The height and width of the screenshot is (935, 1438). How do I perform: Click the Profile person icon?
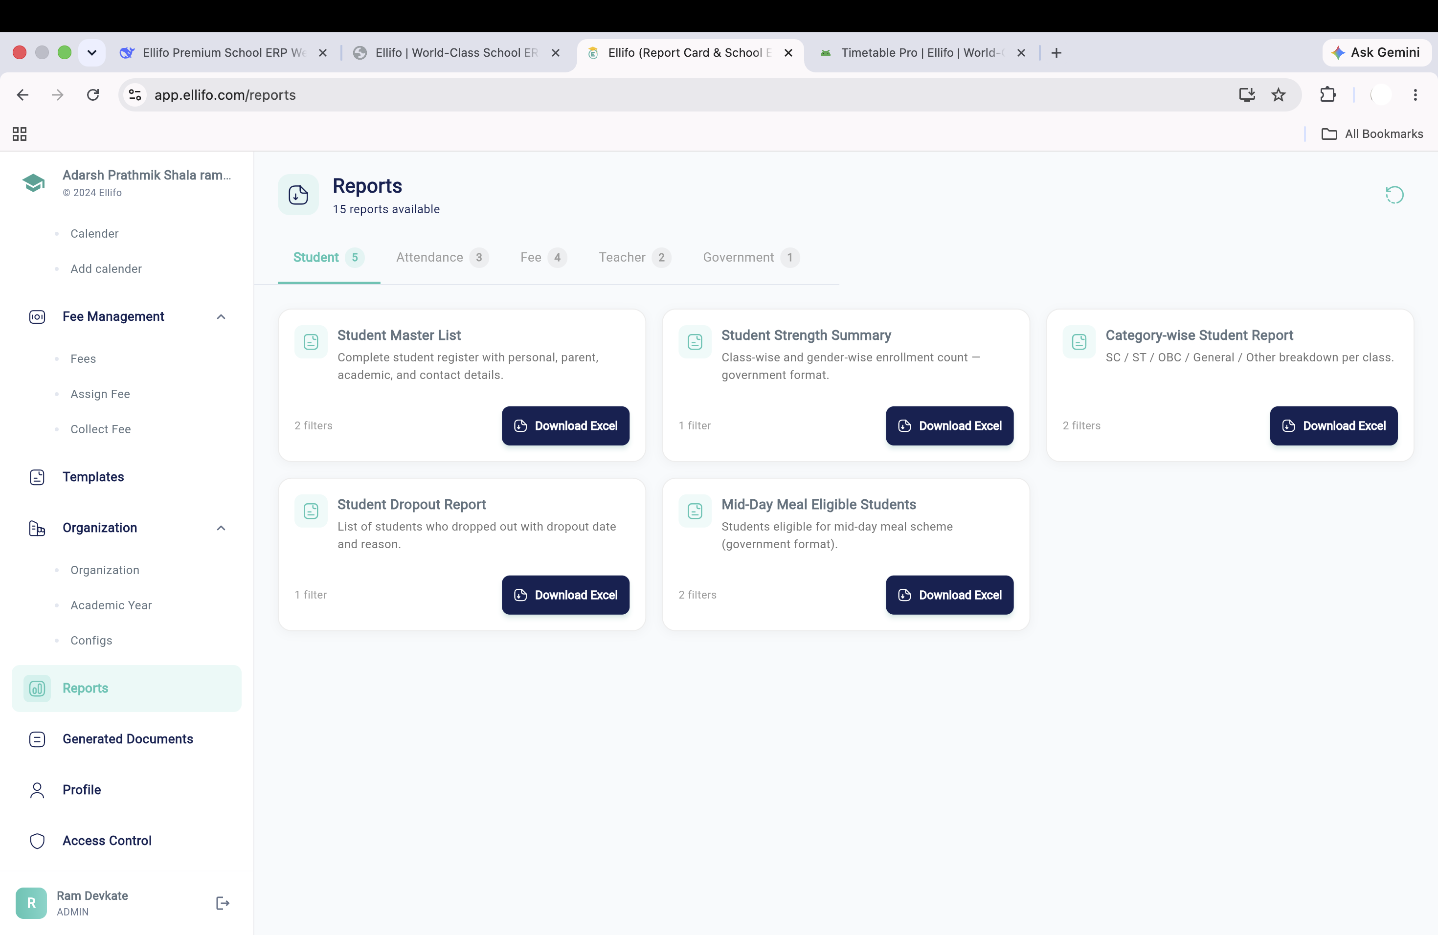pyautogui.click(x=37, y=789)
